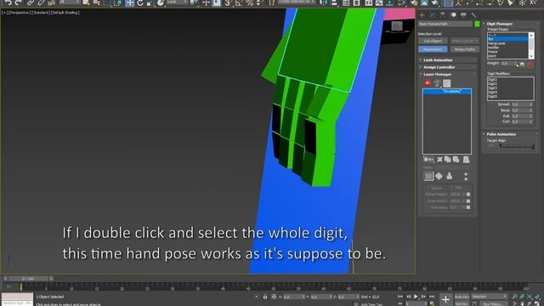
Task: Click the square beside Local Weight
Action: click(468, 201)
